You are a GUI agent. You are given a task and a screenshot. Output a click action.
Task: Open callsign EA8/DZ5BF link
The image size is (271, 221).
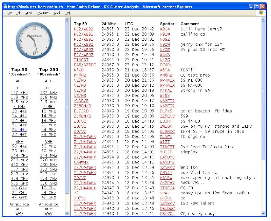(x=85, y=65)
